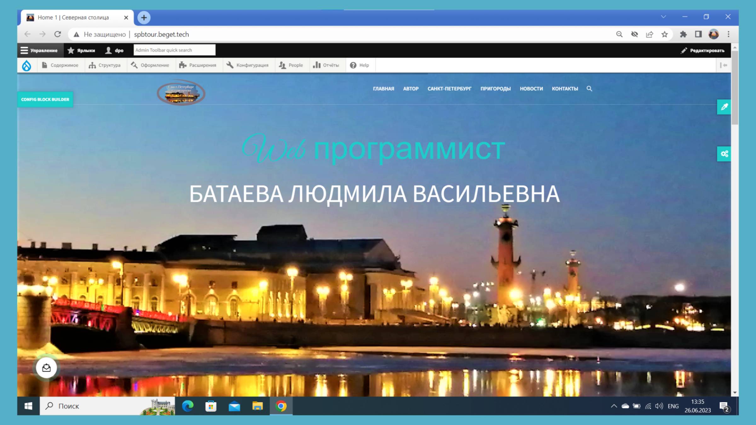Toggle the crossed-eye icon in the address bar
The height and width of the screenshot is (425, 756).
coord(634,34)
